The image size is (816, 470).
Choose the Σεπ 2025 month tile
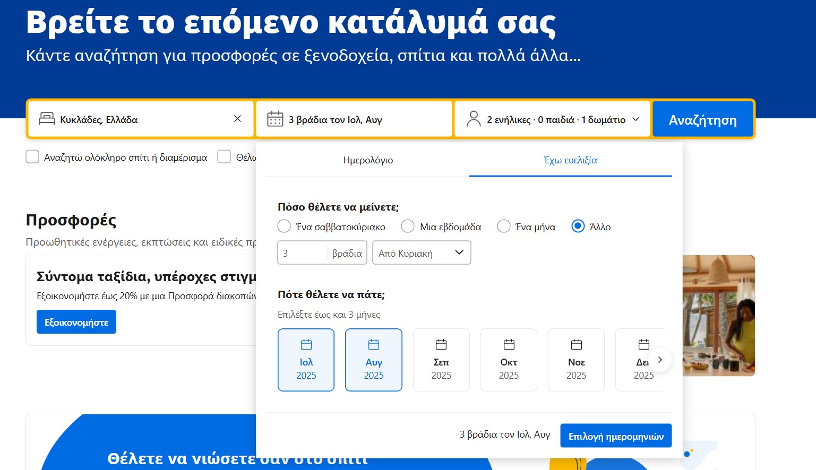click(441, 360)
